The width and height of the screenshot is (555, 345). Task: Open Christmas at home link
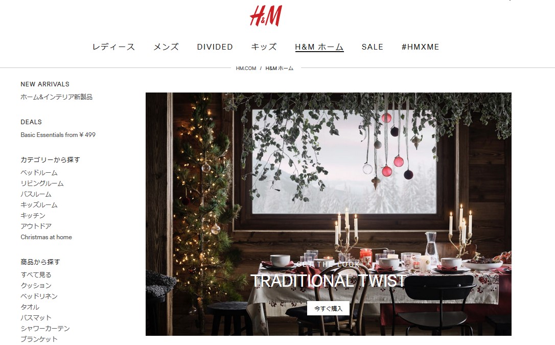[x=47, y=237]
